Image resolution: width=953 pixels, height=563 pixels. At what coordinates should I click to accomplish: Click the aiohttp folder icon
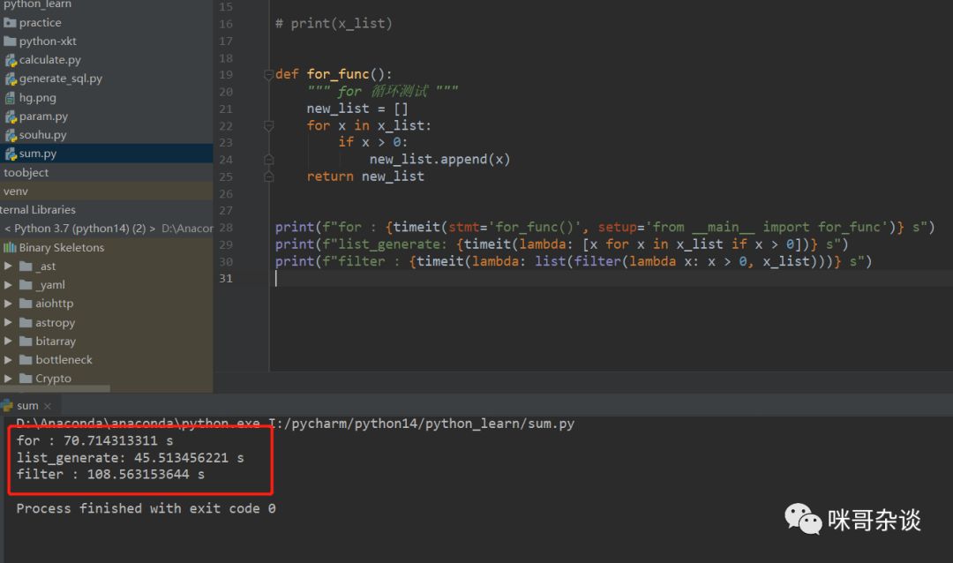(x=26, y=304)
